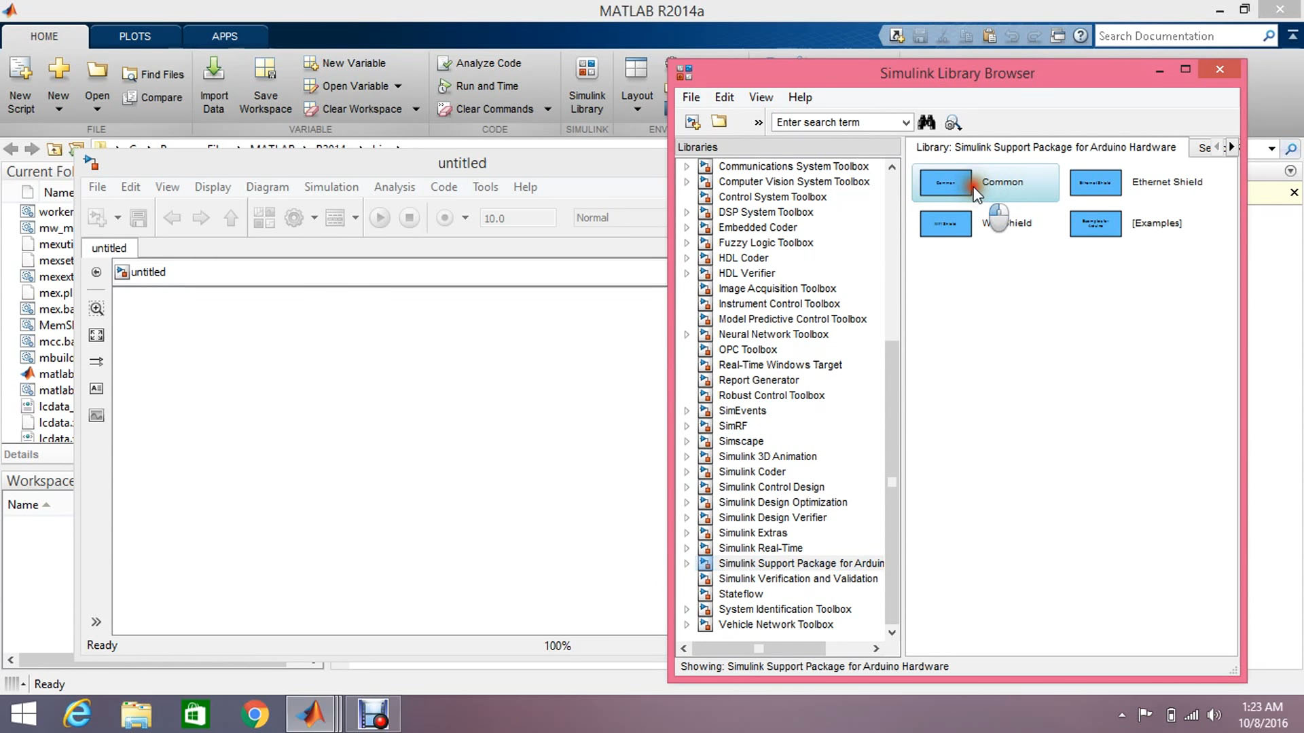This screenshot has width=1304, height=733.
Task: Click the simulation stop time field
Action: point(518,218)
